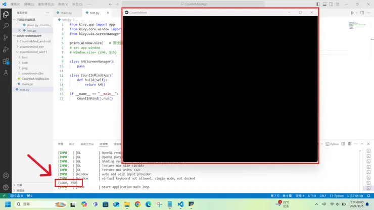Go back with navigation left arrow
The height and width of the screenshot is (210, 374).
[x=111, y=4]
